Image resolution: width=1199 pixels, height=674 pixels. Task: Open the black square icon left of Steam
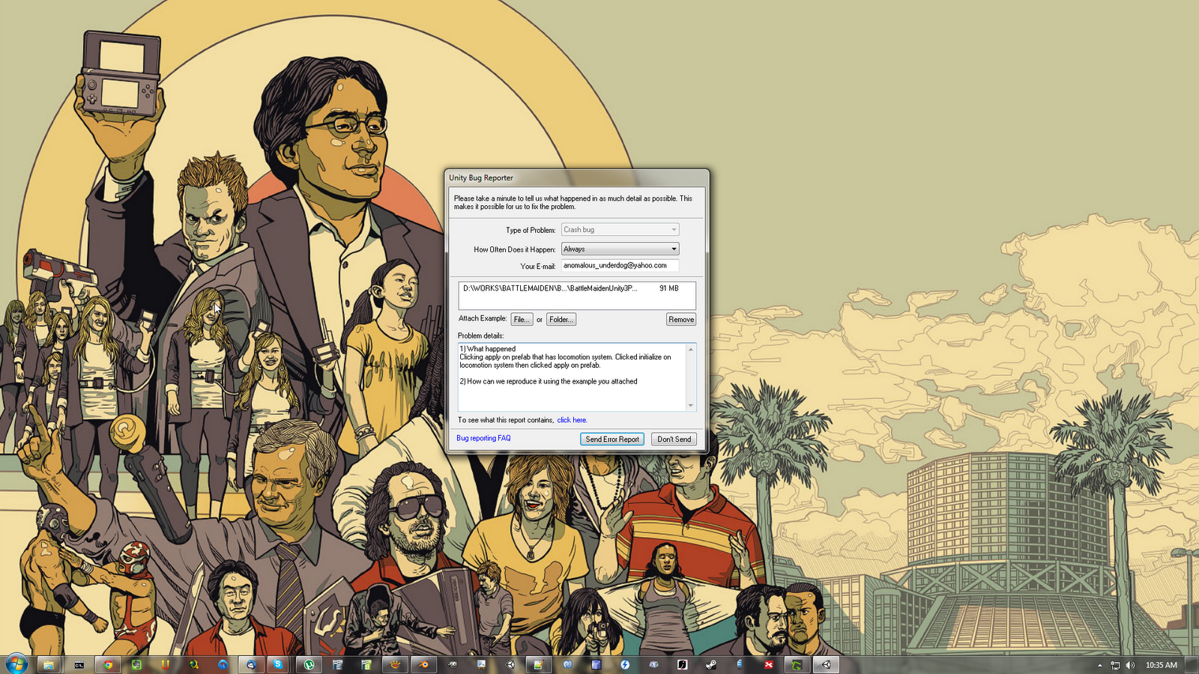pyautogui.click(x=682, y=664)
